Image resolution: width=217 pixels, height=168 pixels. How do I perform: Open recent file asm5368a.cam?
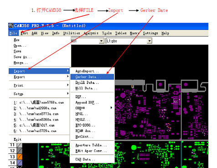pos(39,120)
